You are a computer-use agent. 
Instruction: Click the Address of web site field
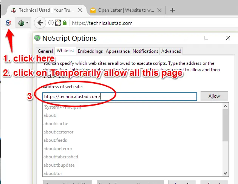(x=120, y=97)
